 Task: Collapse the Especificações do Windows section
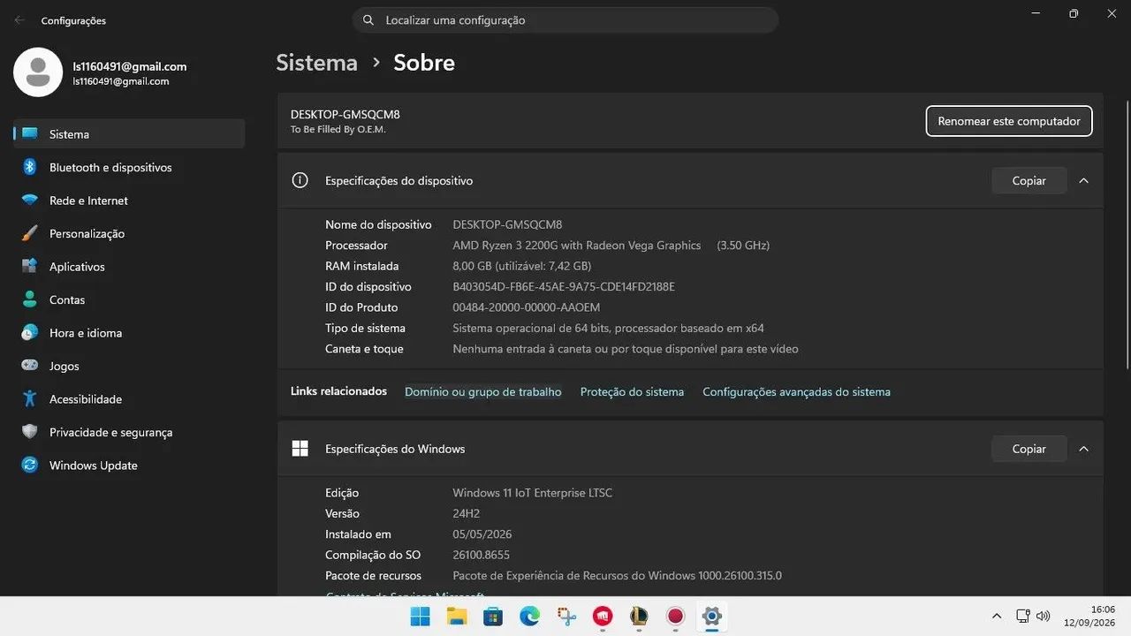(1084, 449)
